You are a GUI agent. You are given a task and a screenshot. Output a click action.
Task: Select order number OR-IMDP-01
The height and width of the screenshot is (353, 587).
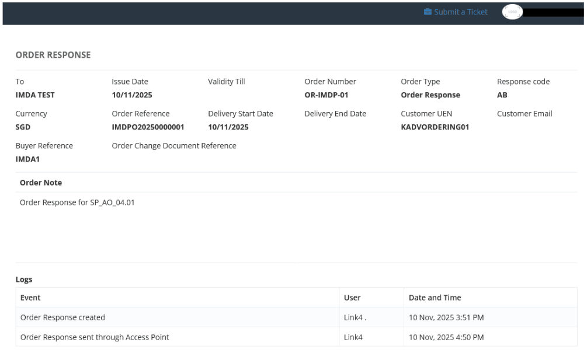[x=326, y=95]
